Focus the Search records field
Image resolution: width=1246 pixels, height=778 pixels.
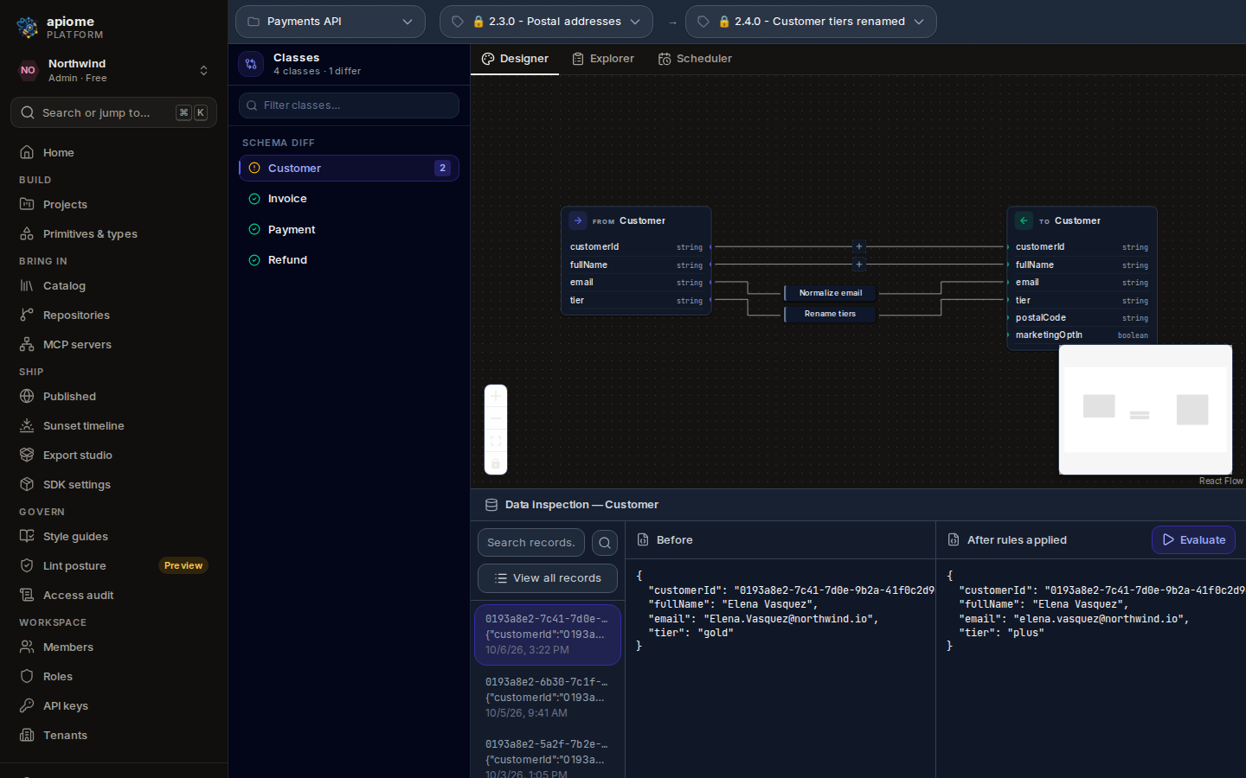click(x=531, y=543)
